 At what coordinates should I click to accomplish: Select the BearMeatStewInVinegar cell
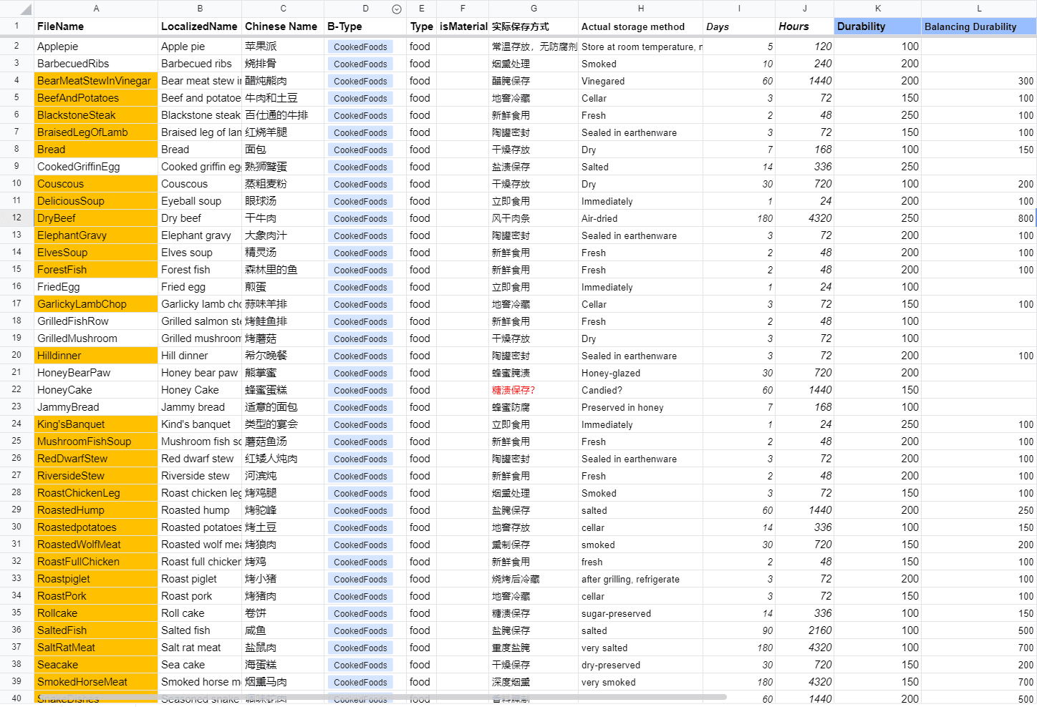coord(96,81)
